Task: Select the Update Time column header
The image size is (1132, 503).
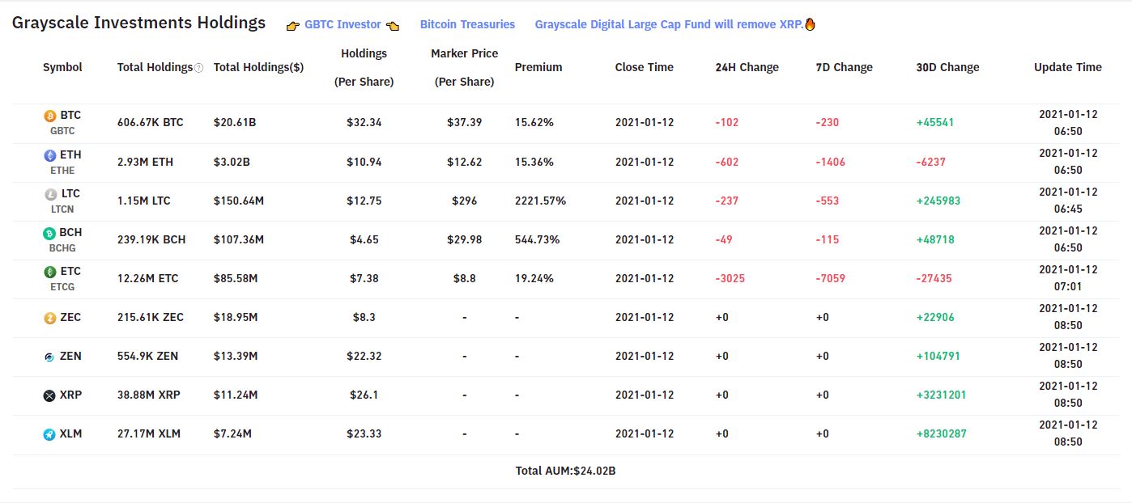Action: click(x=1068, y=67)
